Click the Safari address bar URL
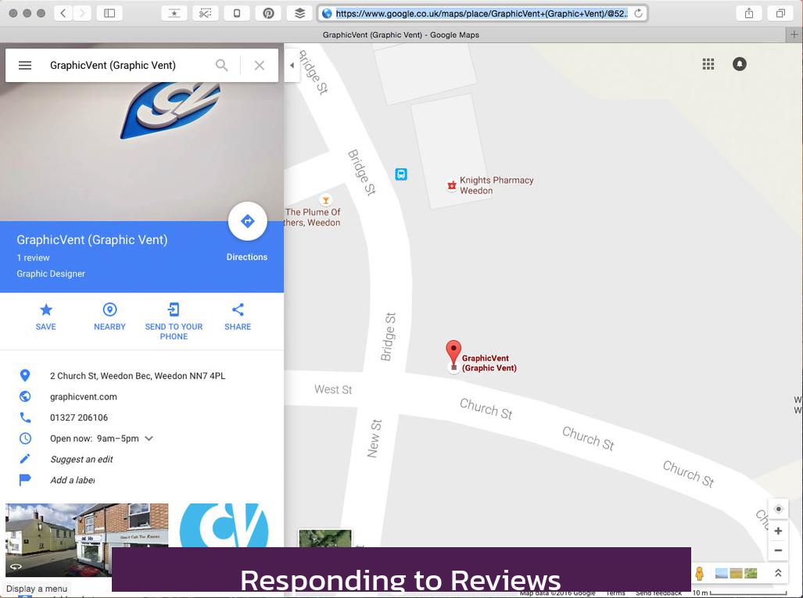803x598 pixels. point(482,13)
